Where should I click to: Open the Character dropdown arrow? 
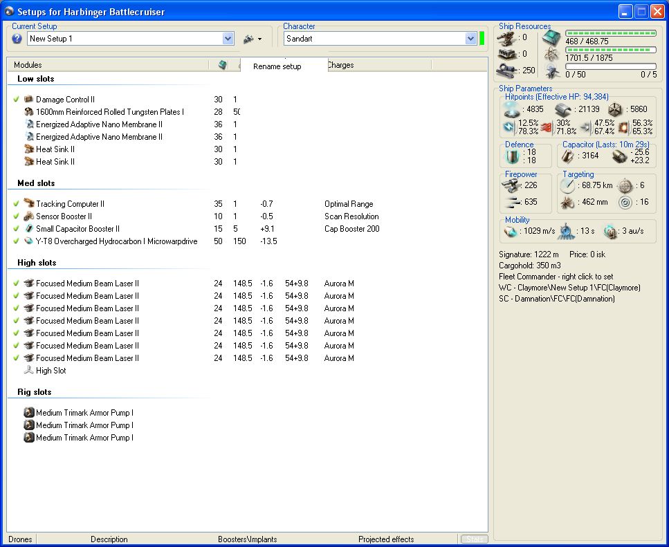pyautogui.click(x=470, y=39)
